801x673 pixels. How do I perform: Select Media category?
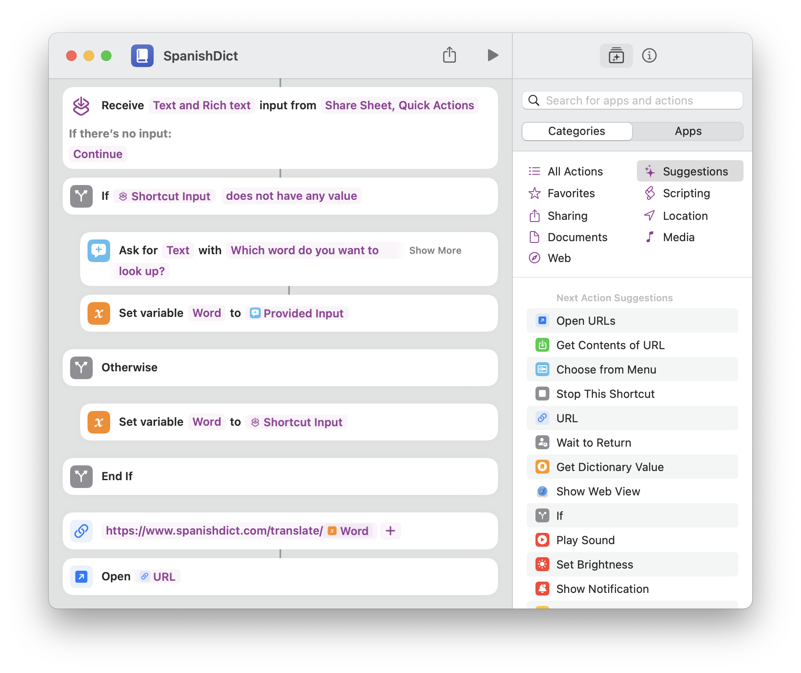(x=670, y=237)
